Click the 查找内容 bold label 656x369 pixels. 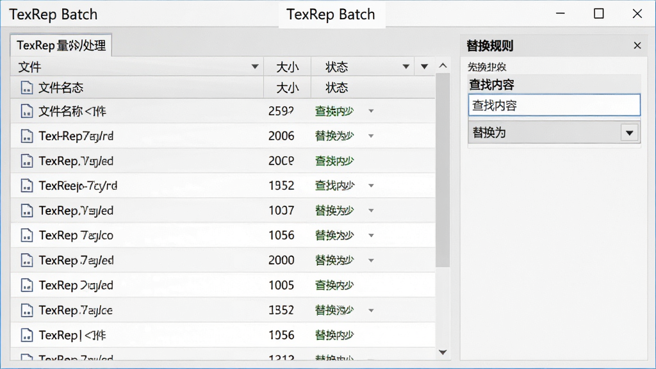tap(491, 85)
